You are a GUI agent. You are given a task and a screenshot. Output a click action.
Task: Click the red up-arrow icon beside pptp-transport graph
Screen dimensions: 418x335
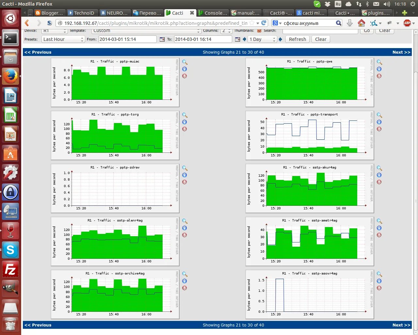(379, 129)
